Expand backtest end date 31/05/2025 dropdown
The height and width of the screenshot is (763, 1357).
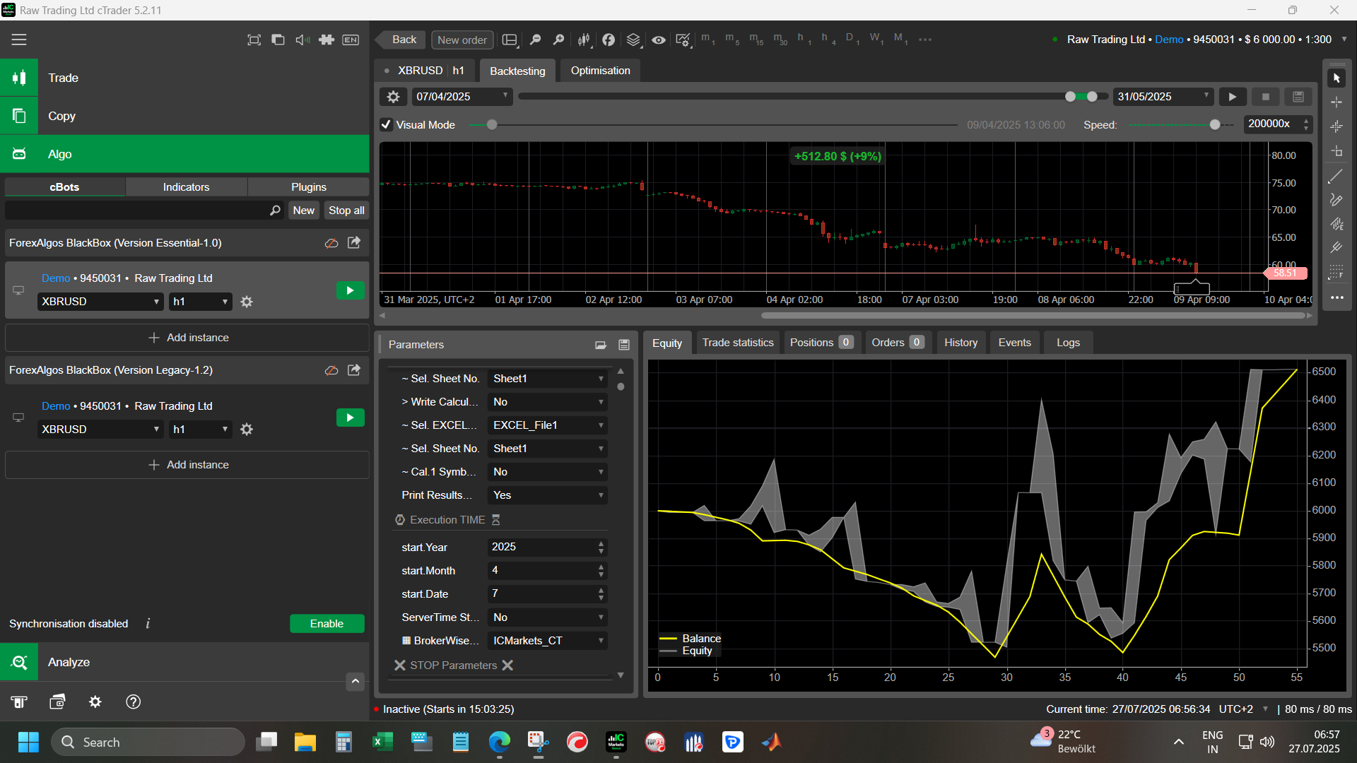click(x=1163, y=97)
